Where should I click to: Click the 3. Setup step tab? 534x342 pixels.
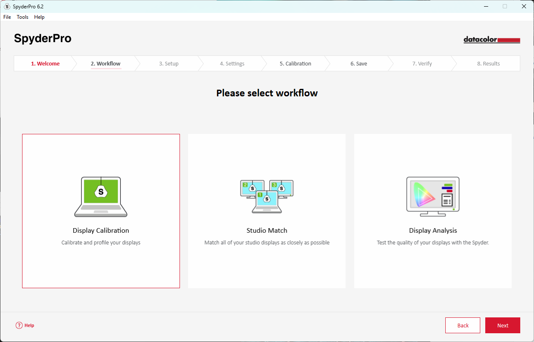pos(169,64)
